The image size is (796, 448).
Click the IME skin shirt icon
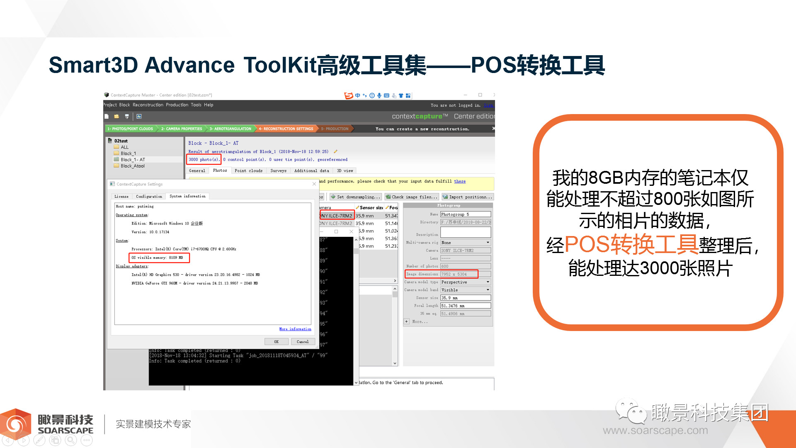401,95
